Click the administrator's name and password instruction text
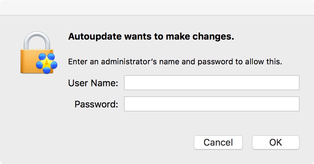Image resolution: width=314 pixels, height=164 pixels. (175, 62)
